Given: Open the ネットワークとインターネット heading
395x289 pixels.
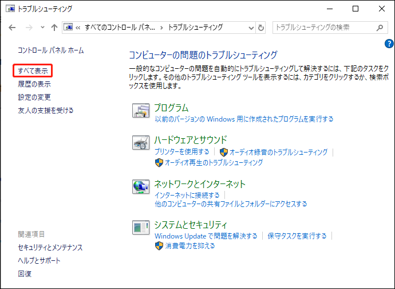Looking at the screenshot, I should tap(200, 184).
